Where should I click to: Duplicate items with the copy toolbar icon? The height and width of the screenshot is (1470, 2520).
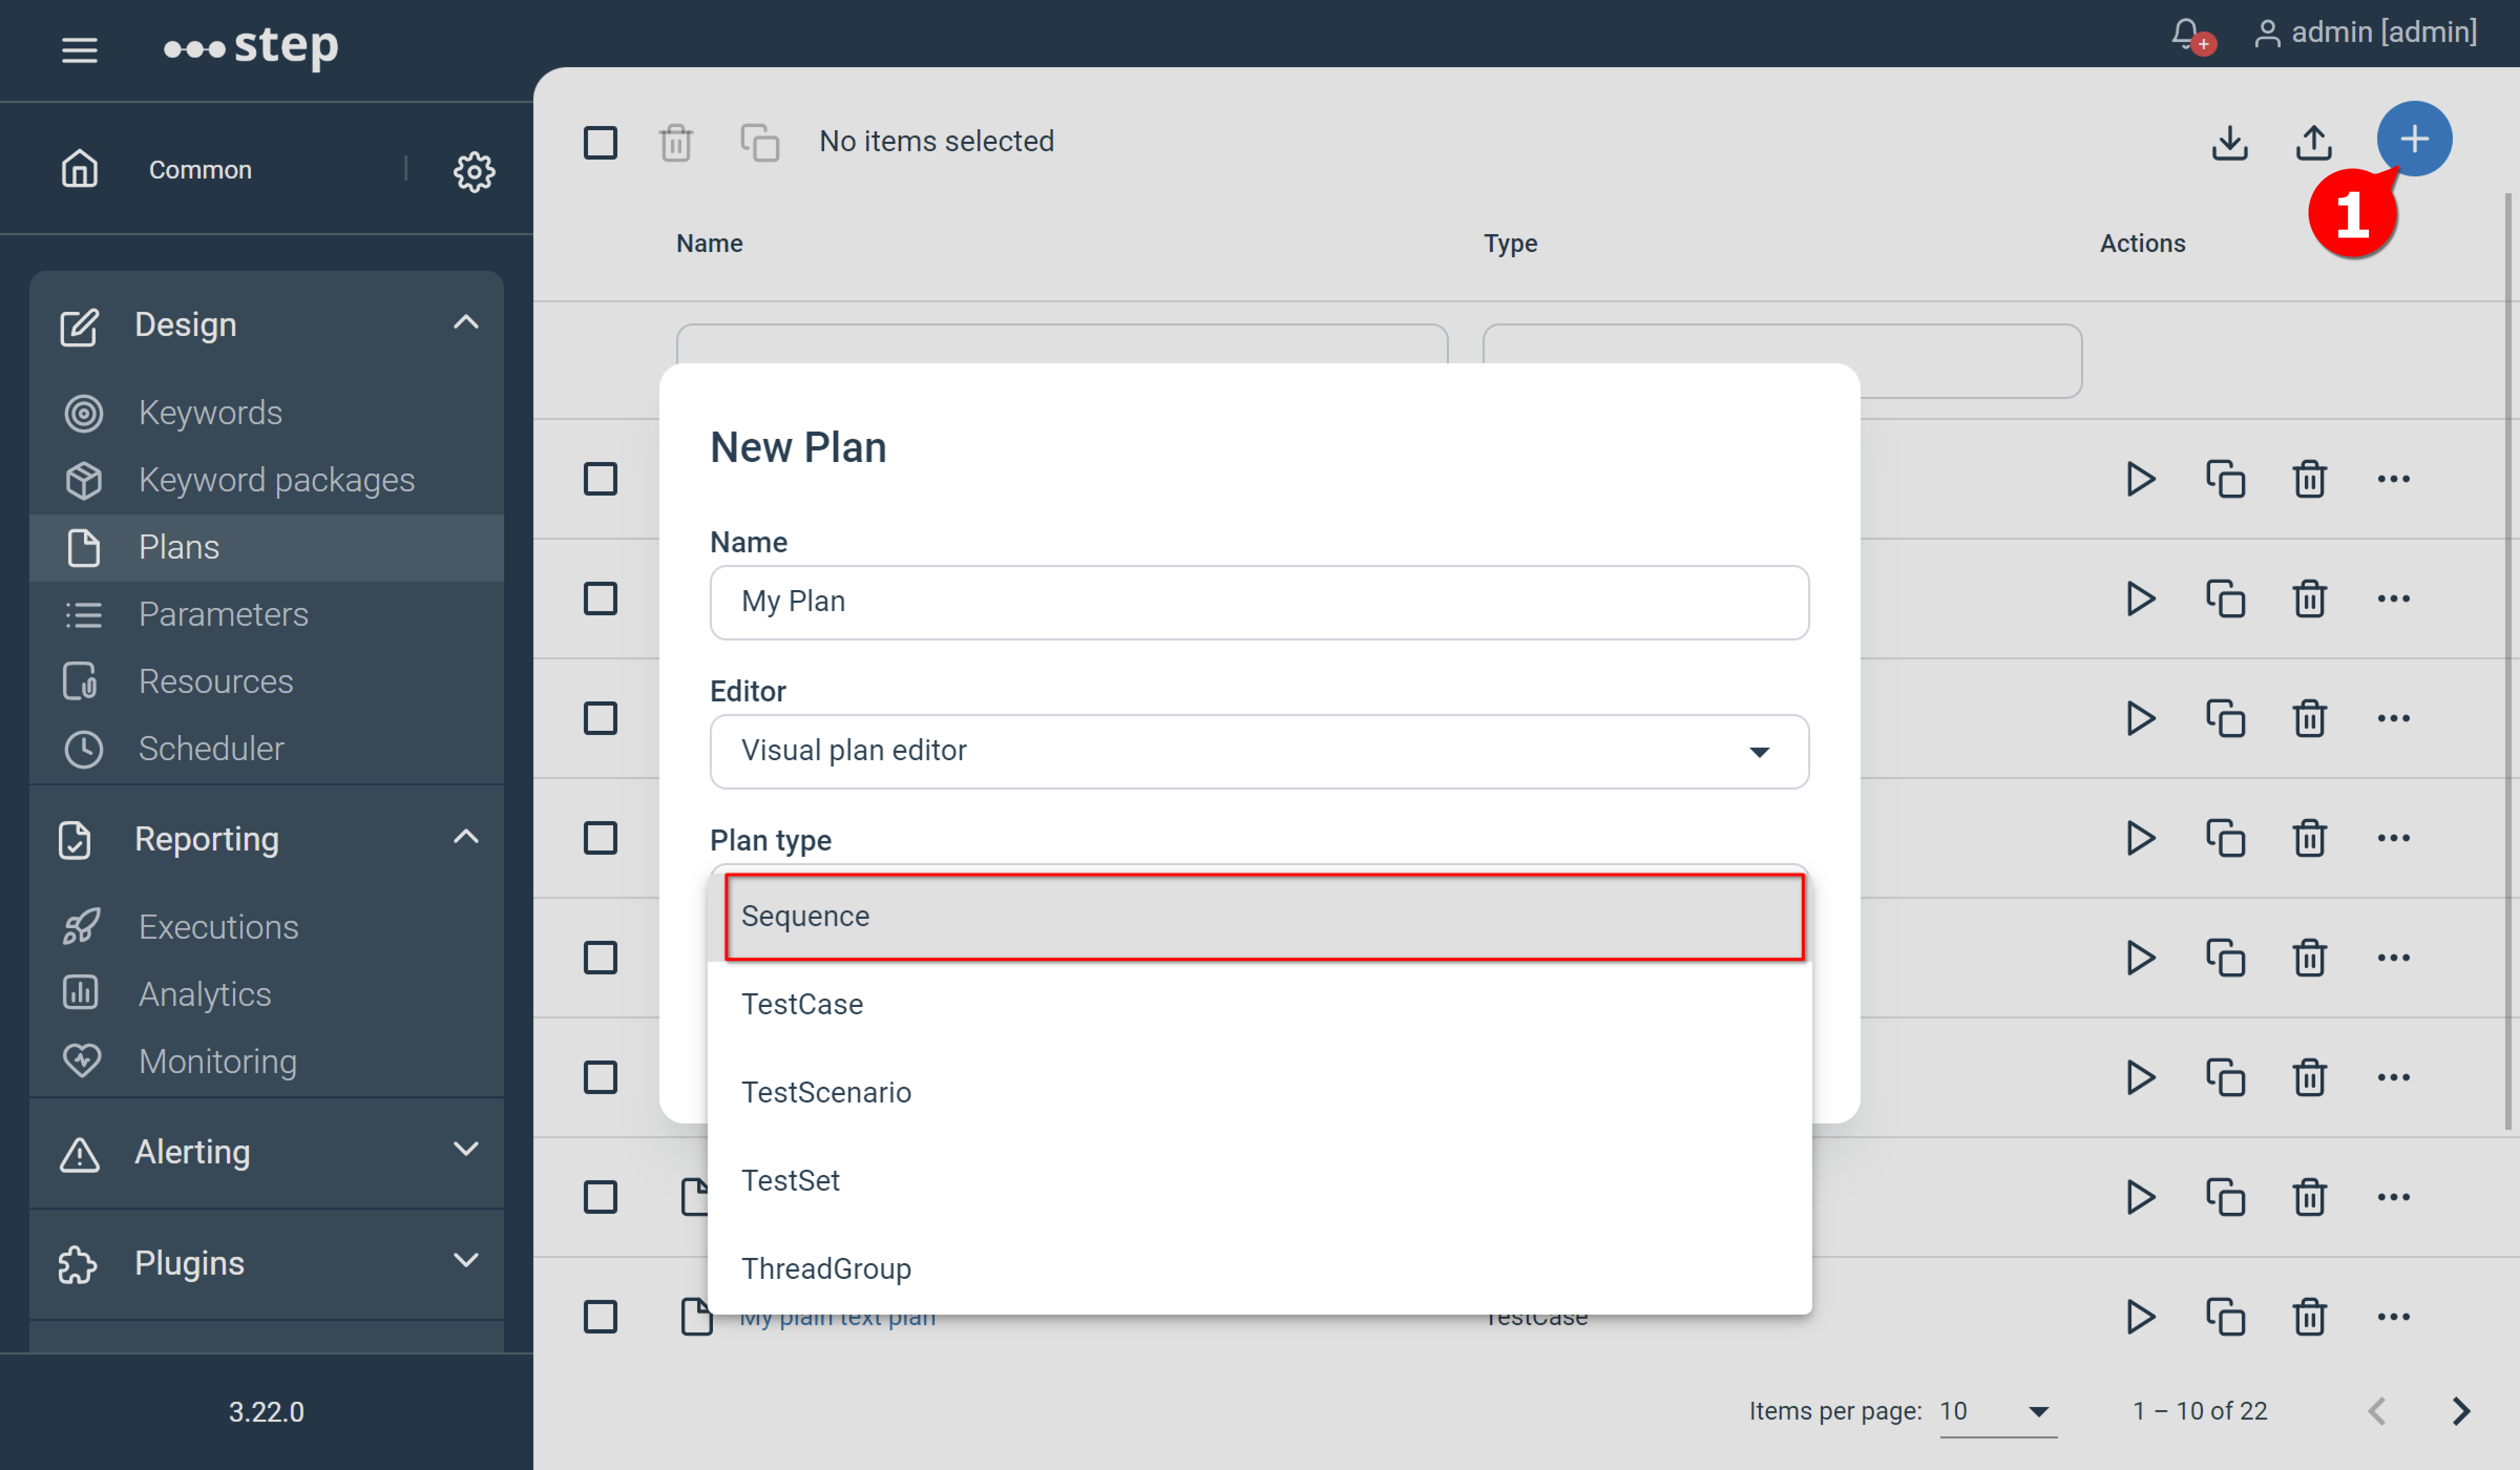click(x=759, y=141)
